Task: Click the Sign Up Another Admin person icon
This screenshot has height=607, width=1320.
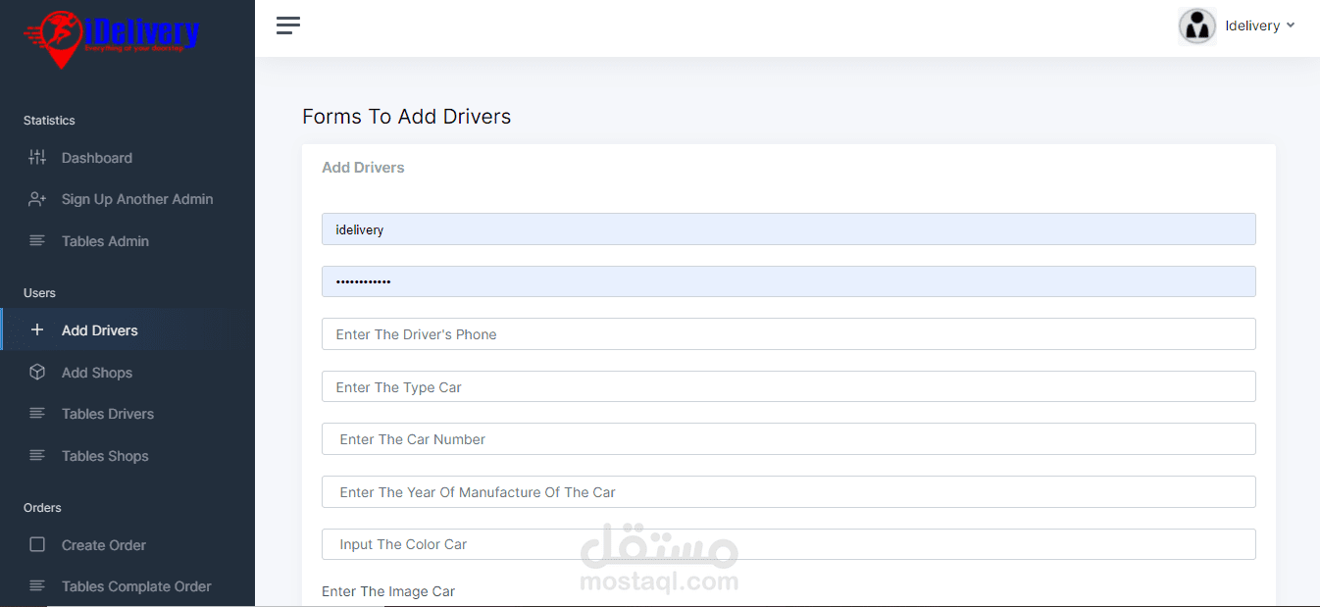Action: (x=37, y=199)
